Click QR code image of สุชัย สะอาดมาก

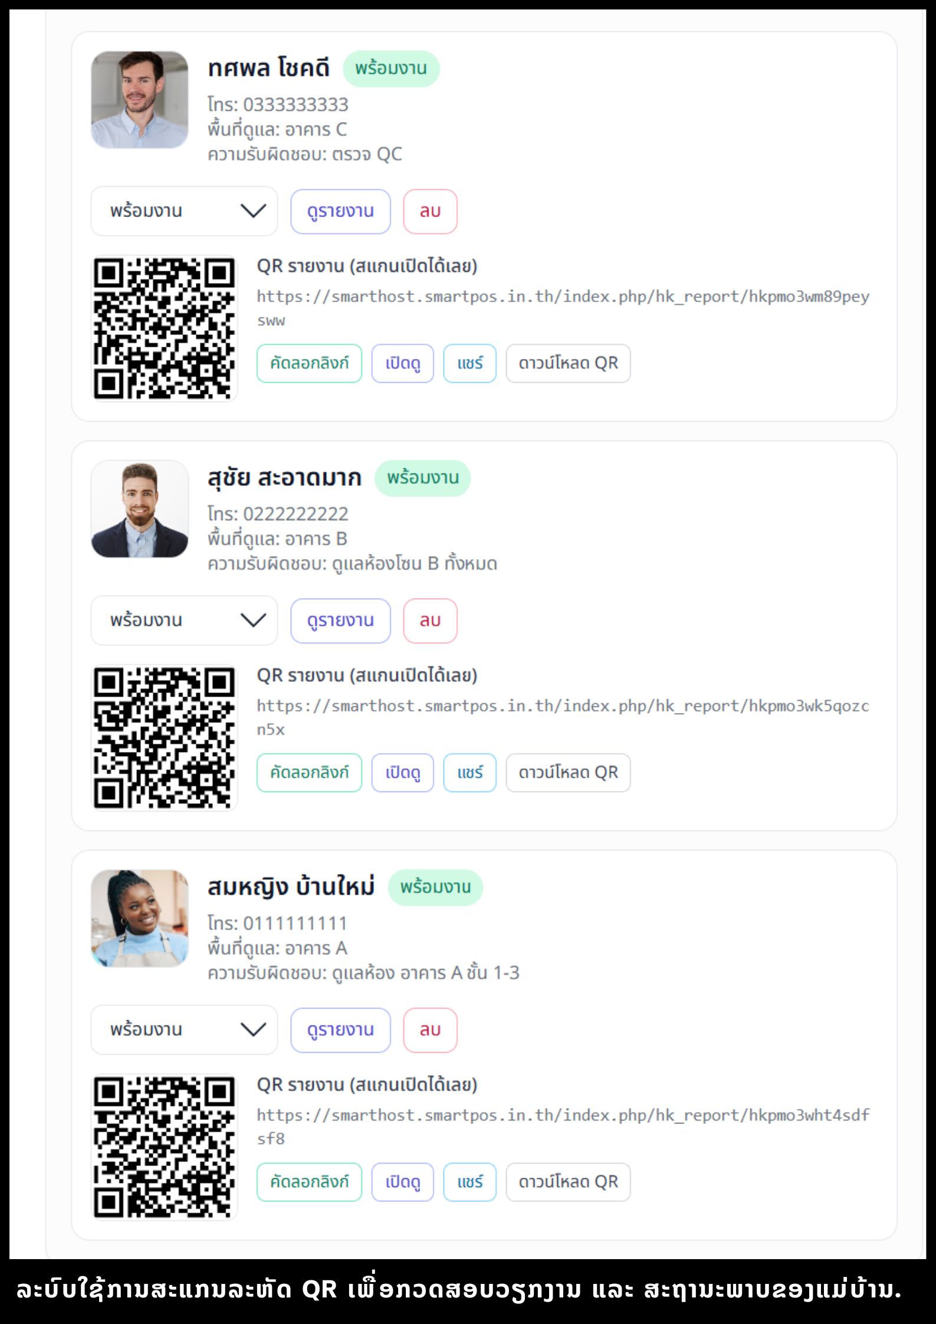click(x=164, y=737)
